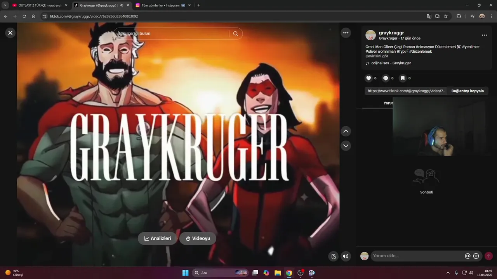Screen dimensions: 497x279
Task: Translate this page icon
Action: [x=429, y=16]
